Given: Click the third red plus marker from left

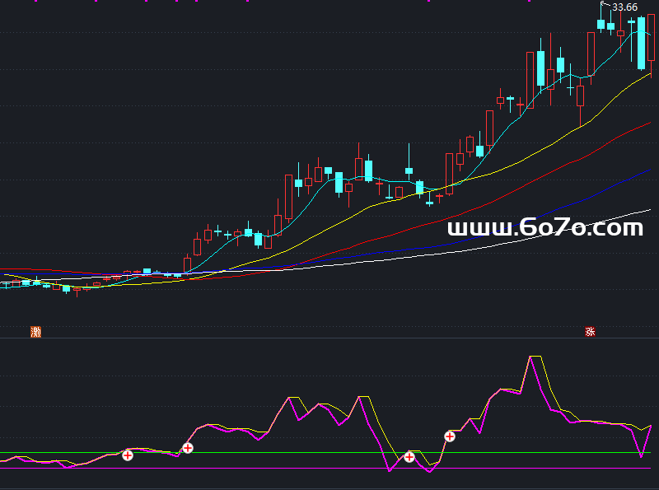Looking at the screenshot, I should (x=409, y=456).
